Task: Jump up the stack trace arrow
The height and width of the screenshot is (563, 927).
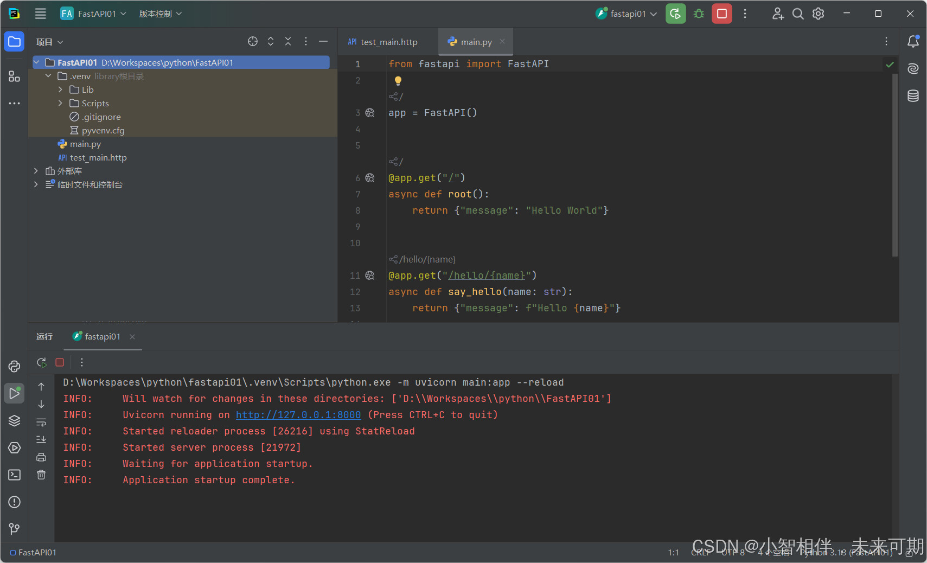Action: point(41,387)
